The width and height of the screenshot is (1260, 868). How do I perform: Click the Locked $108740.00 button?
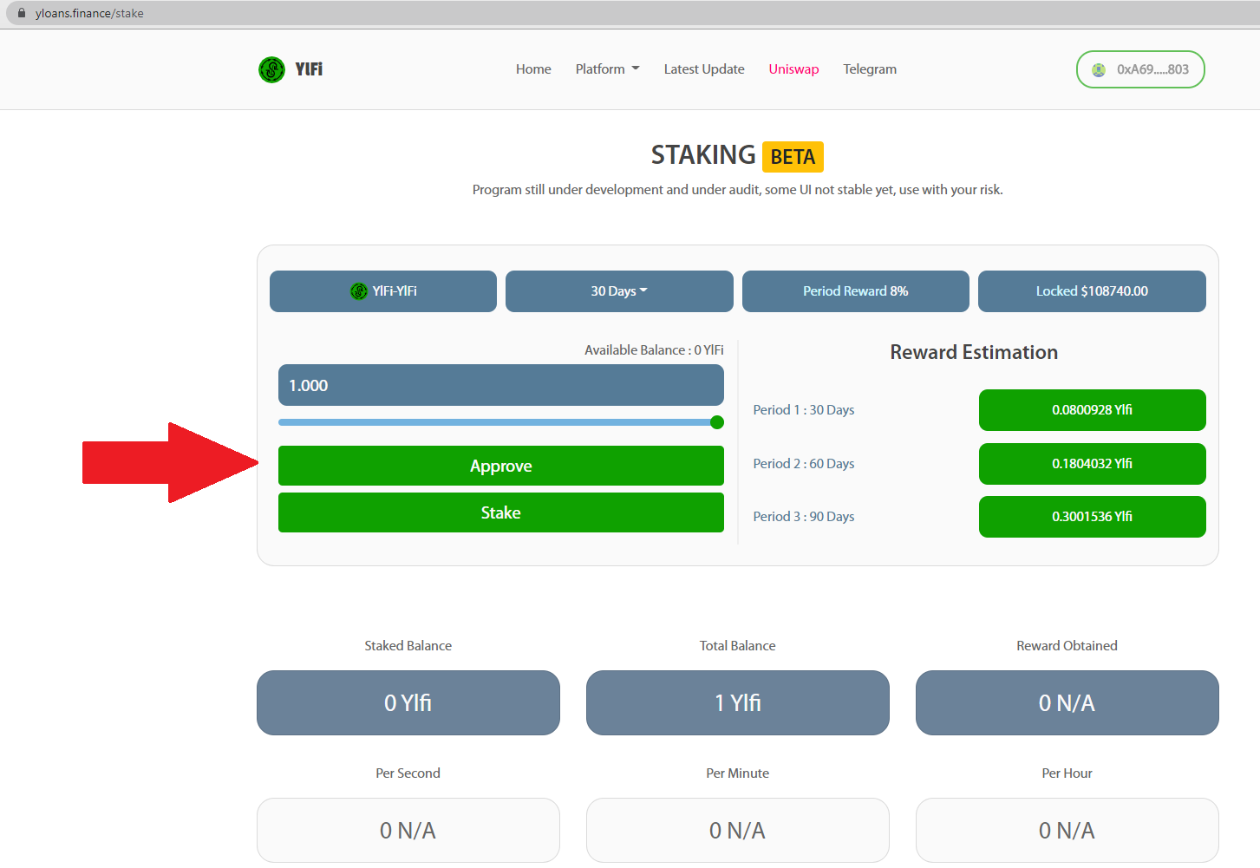tap(1092, 291)
